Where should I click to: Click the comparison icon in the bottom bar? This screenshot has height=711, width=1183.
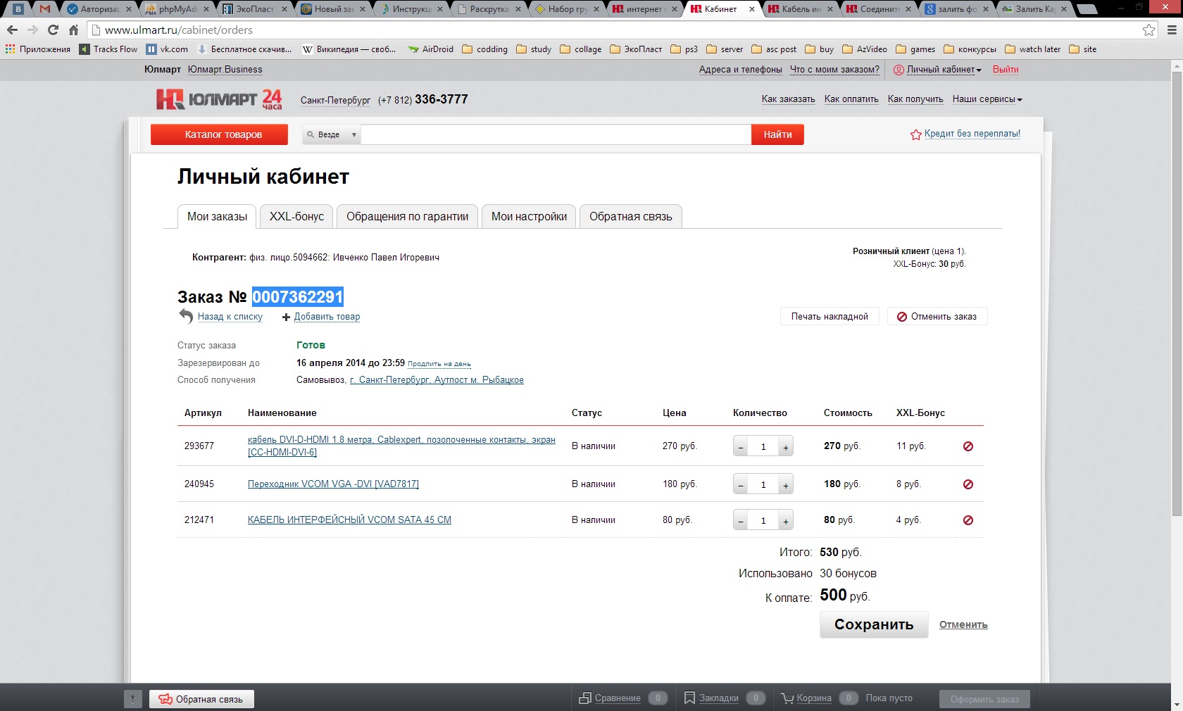584,698
